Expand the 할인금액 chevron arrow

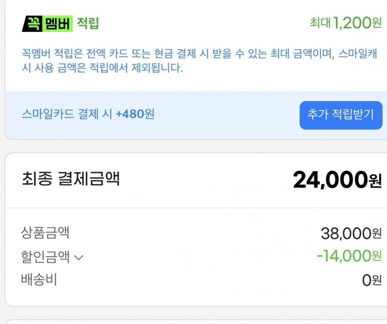78,258
